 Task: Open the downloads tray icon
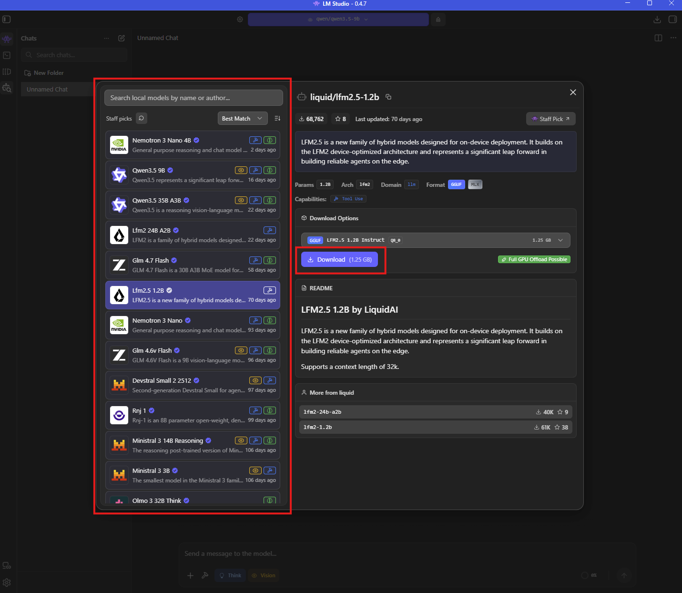tap(657, 20)
